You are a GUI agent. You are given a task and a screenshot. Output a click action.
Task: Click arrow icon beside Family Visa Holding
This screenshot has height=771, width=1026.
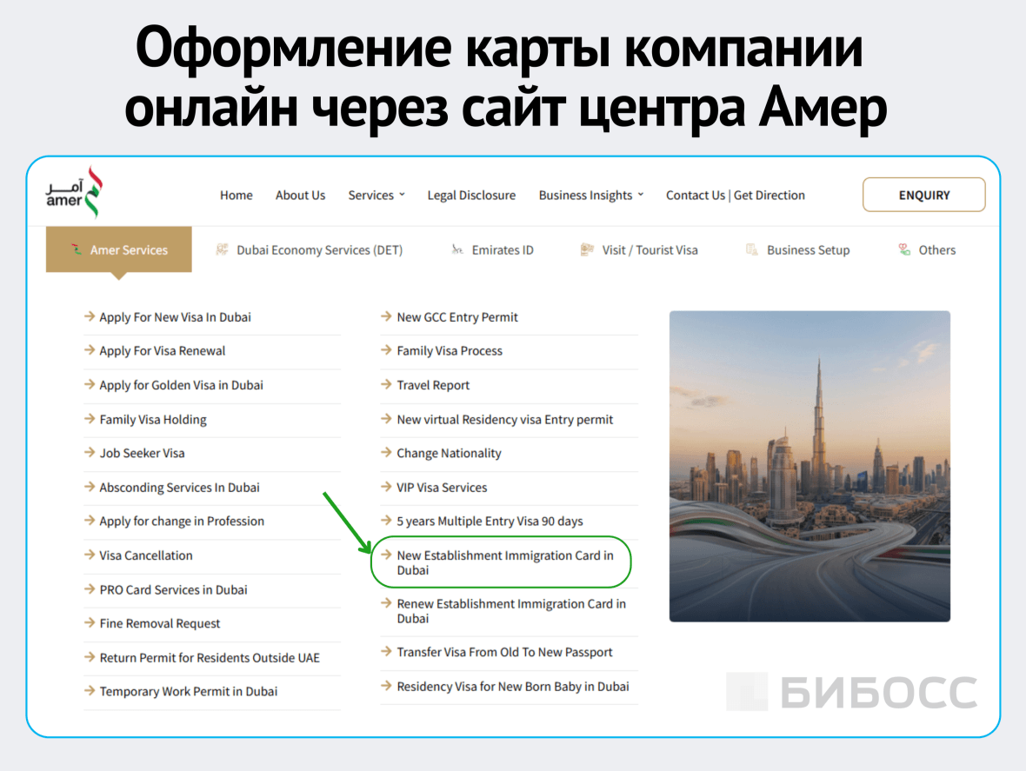tap(90, 418)
